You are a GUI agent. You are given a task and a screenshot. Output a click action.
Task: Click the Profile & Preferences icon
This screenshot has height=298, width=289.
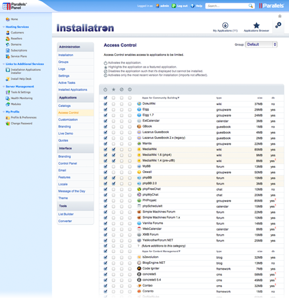(8, 118)
